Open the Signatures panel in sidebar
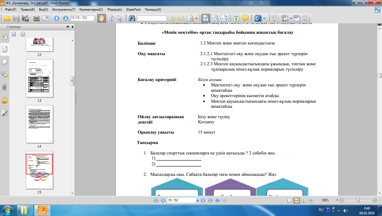 pos(5,112)
